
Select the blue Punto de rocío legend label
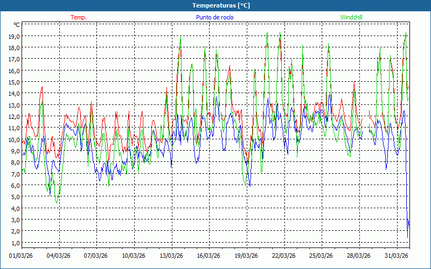pos(214,17)
